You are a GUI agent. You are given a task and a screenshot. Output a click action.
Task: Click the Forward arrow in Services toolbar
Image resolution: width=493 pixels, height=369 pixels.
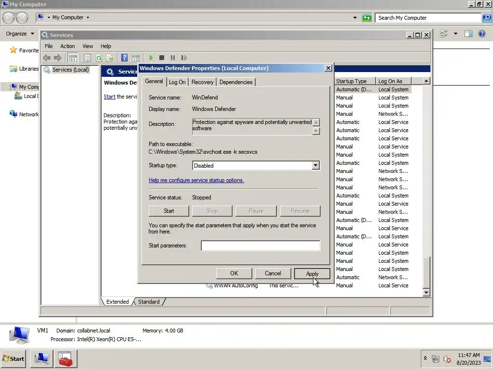pos(58,58)
